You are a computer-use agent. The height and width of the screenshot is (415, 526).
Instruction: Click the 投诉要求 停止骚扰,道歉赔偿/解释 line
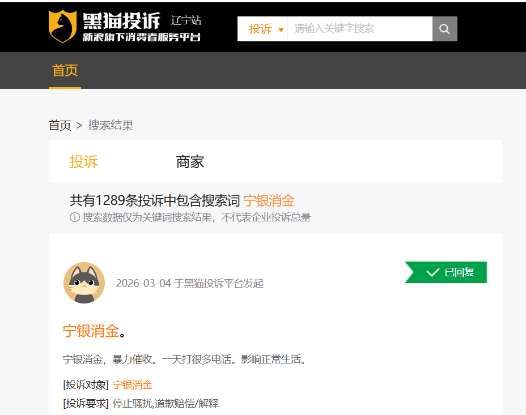pyautogui.click(x=141, y=404)
